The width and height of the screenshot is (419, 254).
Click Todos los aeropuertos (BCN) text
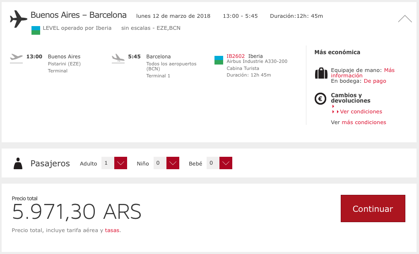coord(171,66)
